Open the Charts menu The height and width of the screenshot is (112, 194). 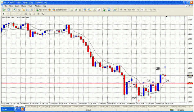24,6
